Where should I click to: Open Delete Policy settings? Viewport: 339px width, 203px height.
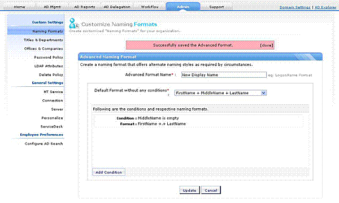pyautogui.click(x=51, y=74)
